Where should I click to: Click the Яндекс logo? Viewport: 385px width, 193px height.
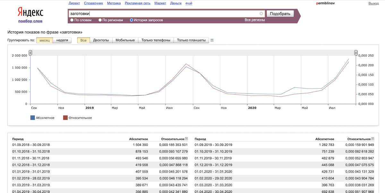click(x=30, y=13)
